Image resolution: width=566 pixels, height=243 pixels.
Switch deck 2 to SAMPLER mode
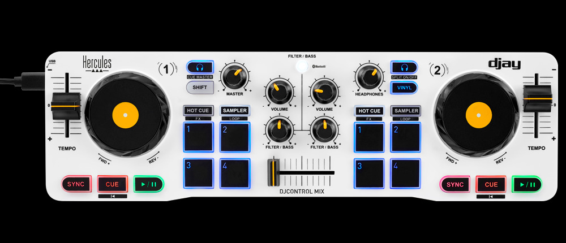(406, 111)
